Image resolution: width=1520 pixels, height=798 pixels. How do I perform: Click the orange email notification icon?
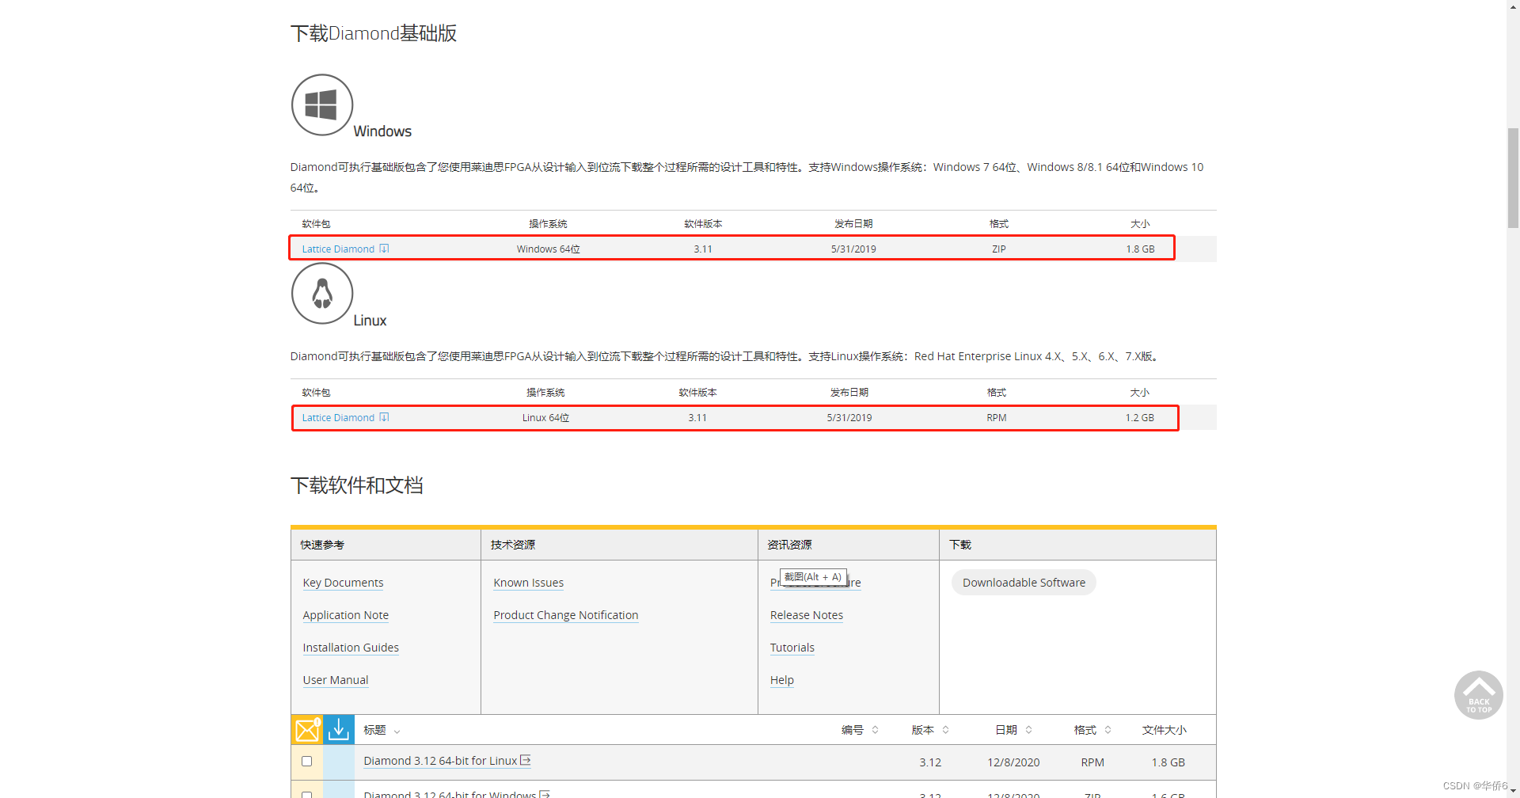pyautogui.click(x=306, y=730)
